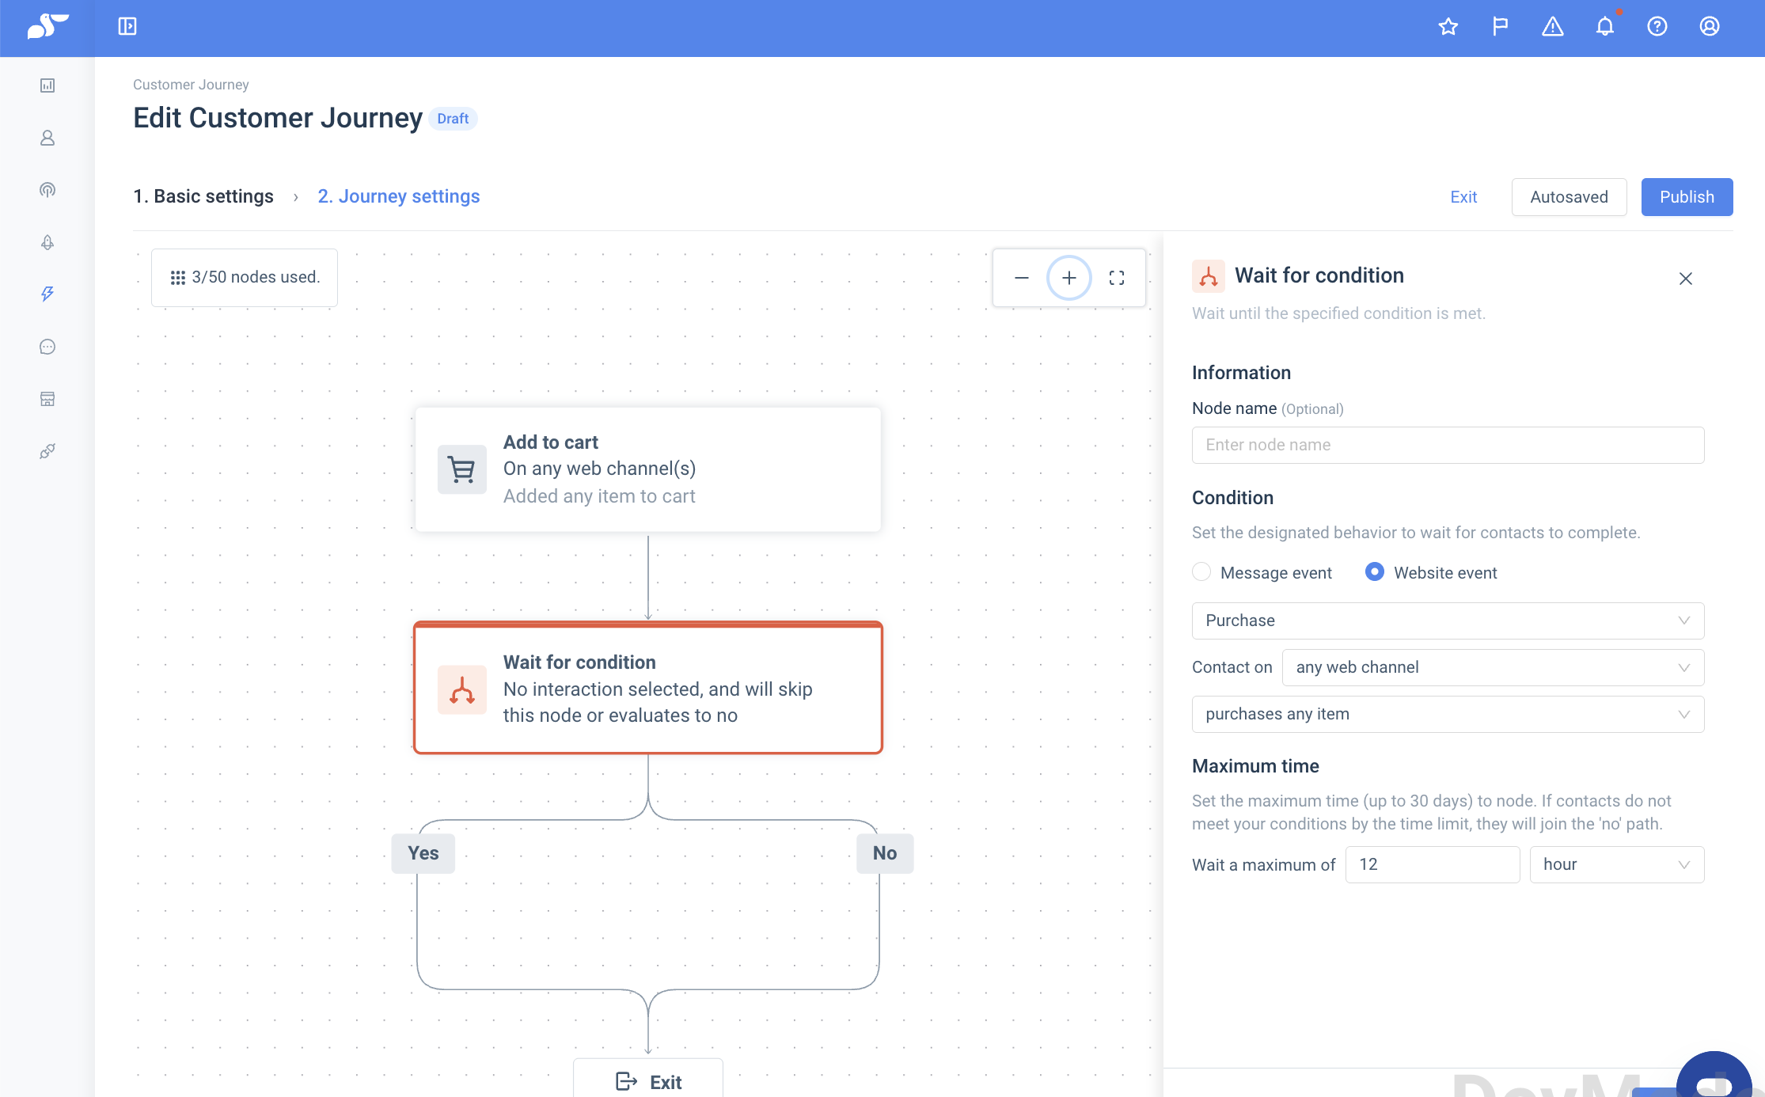This screenshot has width=1765, height=1097.
Task: Zoom out the canvas with minus icon
Action: pyautogui.click(x=1022, y=278)
